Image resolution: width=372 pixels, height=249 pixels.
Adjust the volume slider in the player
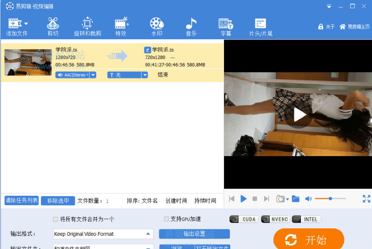click(x=330, y=198)
